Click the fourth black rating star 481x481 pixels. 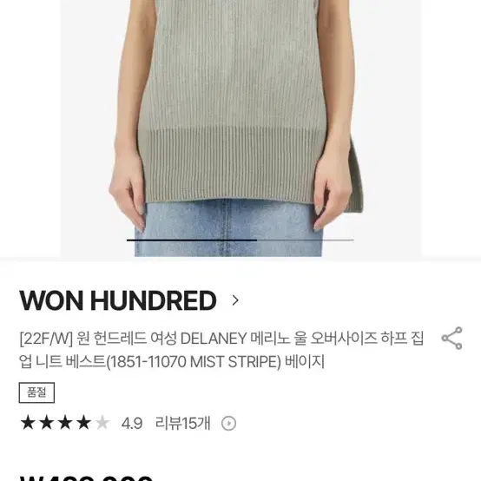click(x=83, y=423)
